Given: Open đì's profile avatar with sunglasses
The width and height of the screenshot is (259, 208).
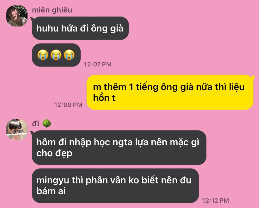Looking at the screenshot, I should 17,130.
